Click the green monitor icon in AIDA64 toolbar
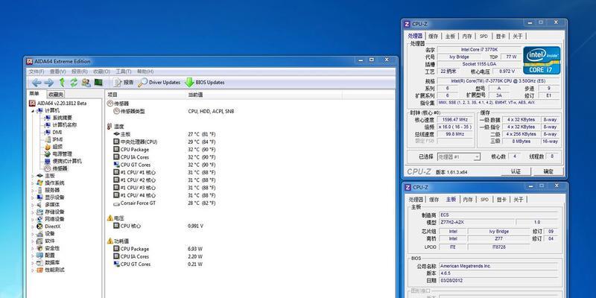 [x=98, y=82]
